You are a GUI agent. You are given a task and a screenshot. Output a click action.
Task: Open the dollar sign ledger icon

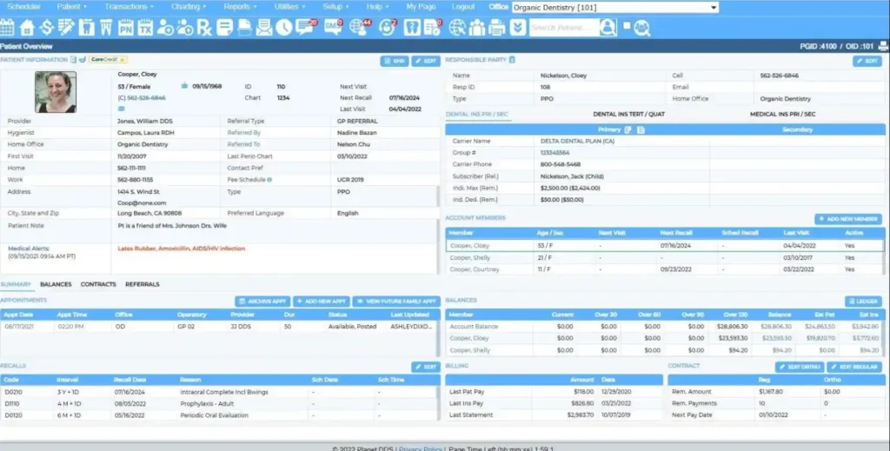click(47, 27)
